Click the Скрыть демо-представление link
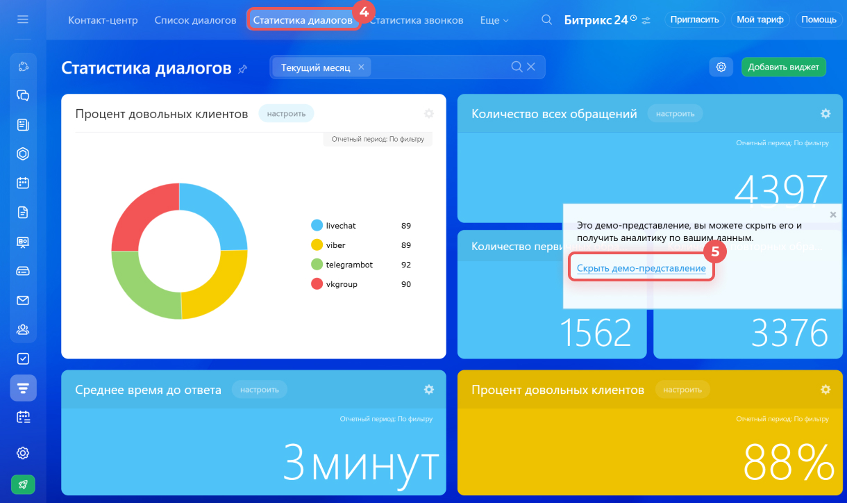This screenshot has width=847, height=503. (641, 268)
